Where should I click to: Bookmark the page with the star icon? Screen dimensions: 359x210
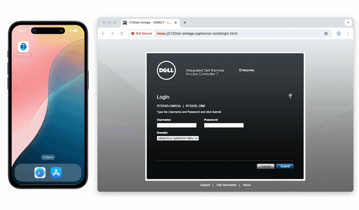326,33
